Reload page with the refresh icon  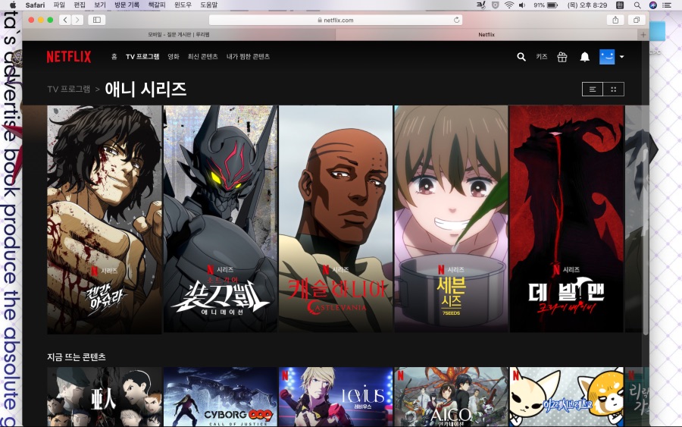point(456,20)
